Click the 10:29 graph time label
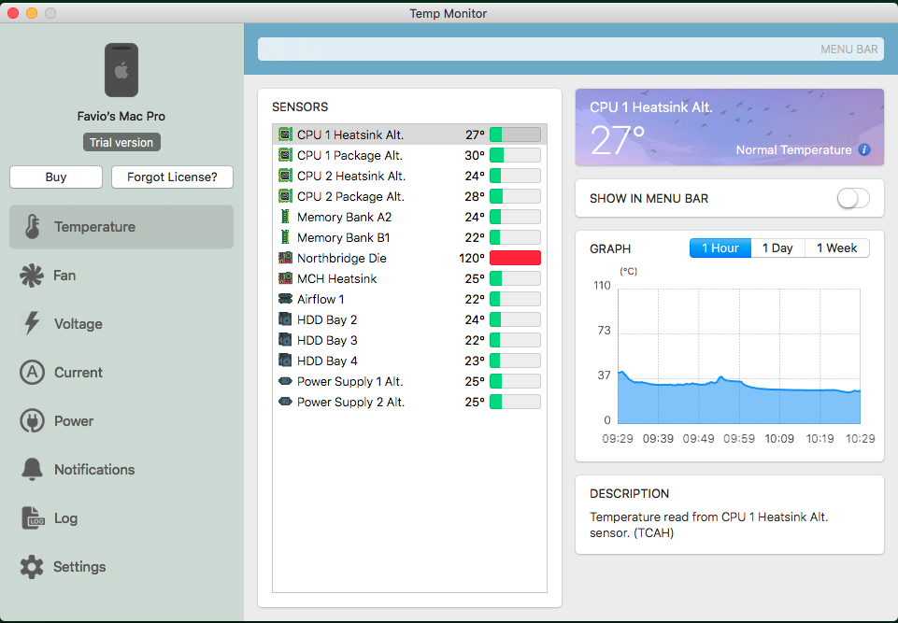 click(x=861, y=439)
